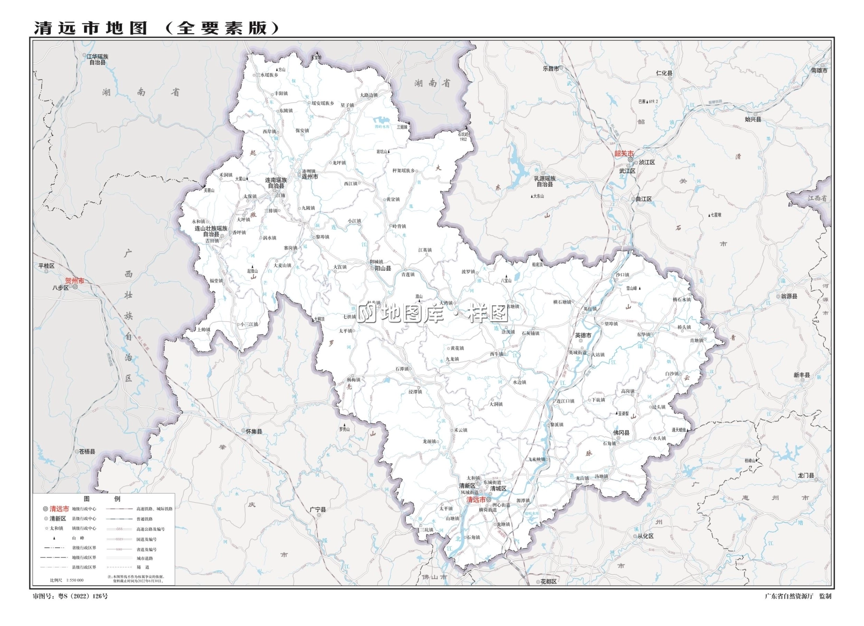Screen dimensions: 864x626
Task: Click the 青塘镇 town label
Action: click(696, 340)
